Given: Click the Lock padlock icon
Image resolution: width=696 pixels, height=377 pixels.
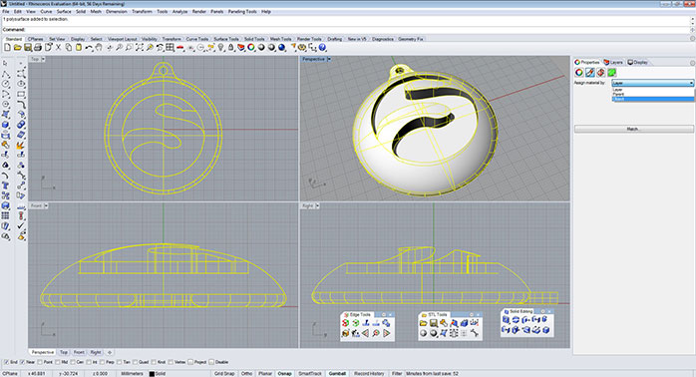Looking at the screenshot, I should [230, 48].
